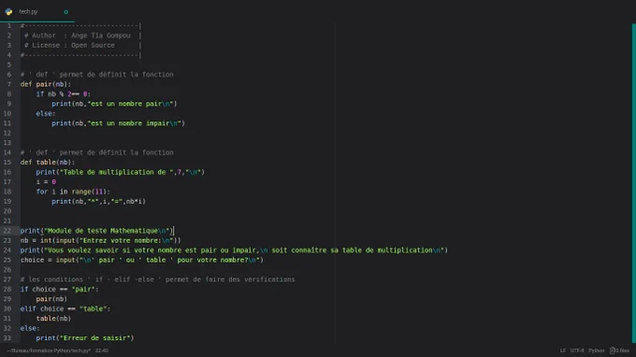Click the git files icon in the status bar
The image size is (636, 357).
pos(612,350)
